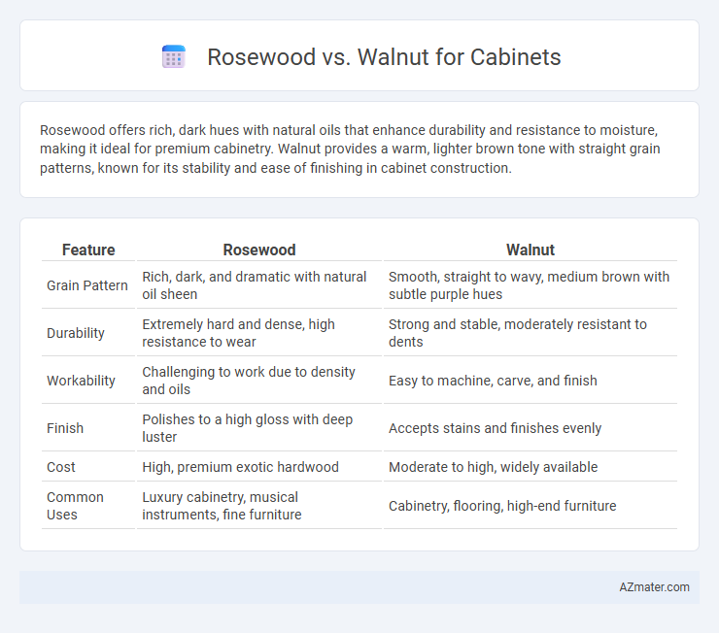Click the Rosewood column header

coord(259,250)
